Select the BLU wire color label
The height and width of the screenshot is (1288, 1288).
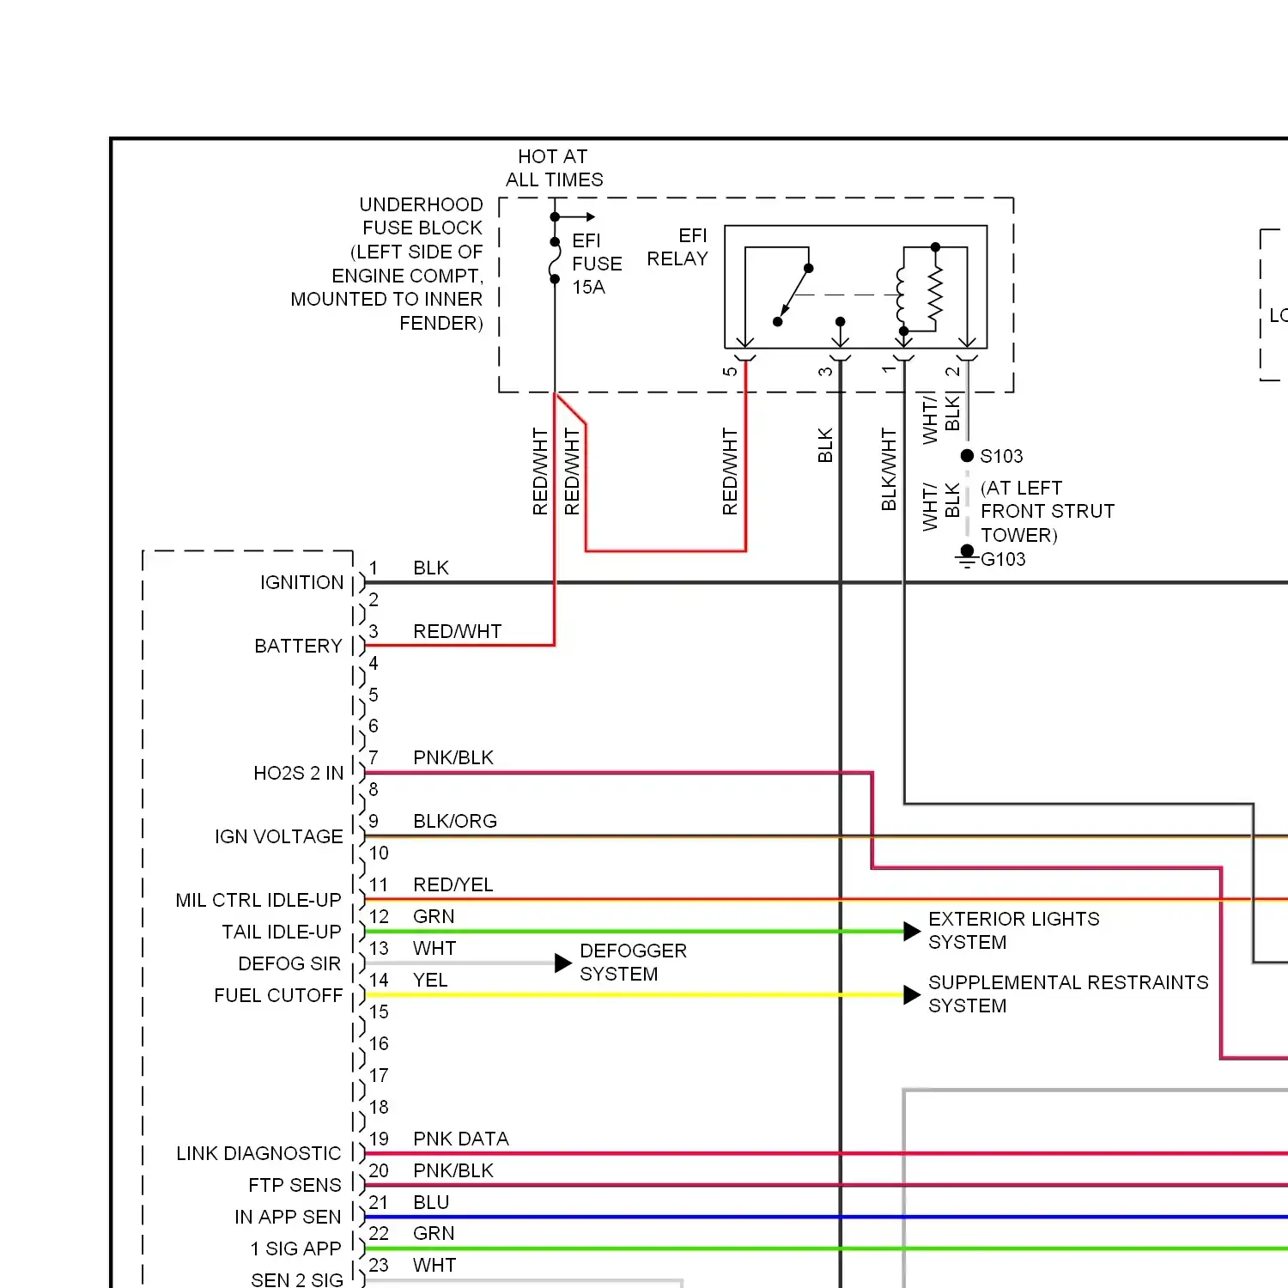coord(431,1202)
